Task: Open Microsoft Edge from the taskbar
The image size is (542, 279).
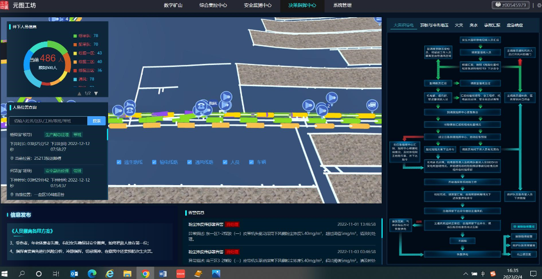Action: (x=92, y=273)
